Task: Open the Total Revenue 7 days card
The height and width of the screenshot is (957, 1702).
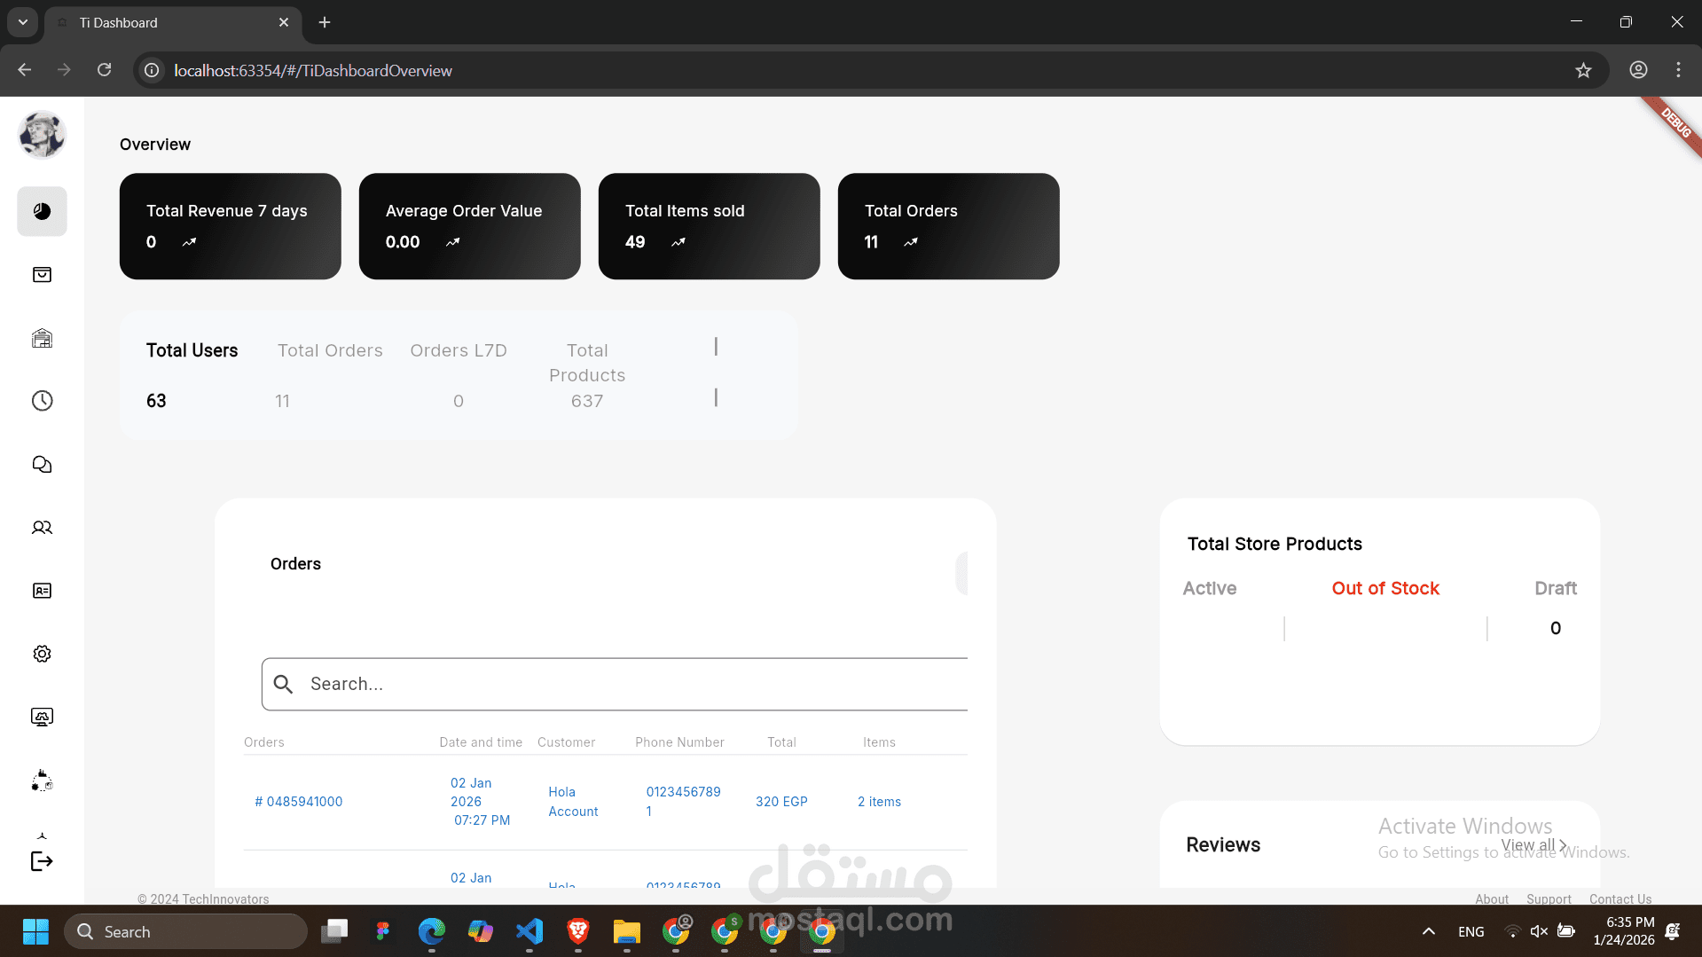Action: (x=231, y=226)
